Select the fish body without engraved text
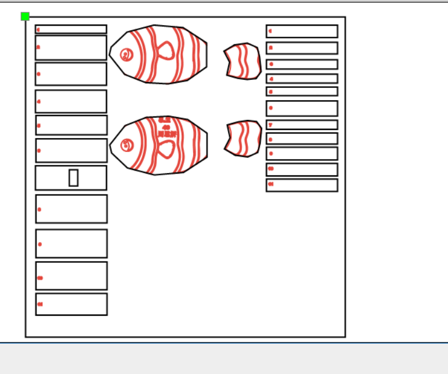 point(158,54)
